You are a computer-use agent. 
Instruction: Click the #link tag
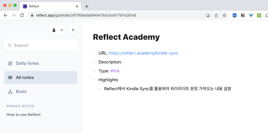tap(115, 71)
